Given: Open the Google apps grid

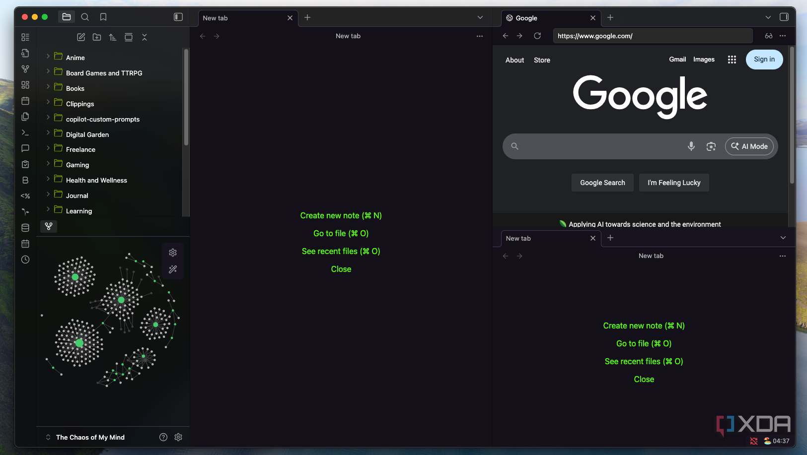Looking at the screenshot, I should (732, 60).
